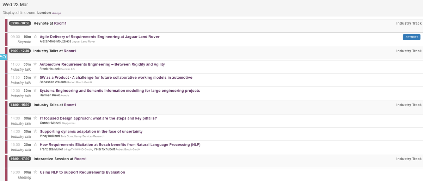Change the displayed time zone

point(56,13)
